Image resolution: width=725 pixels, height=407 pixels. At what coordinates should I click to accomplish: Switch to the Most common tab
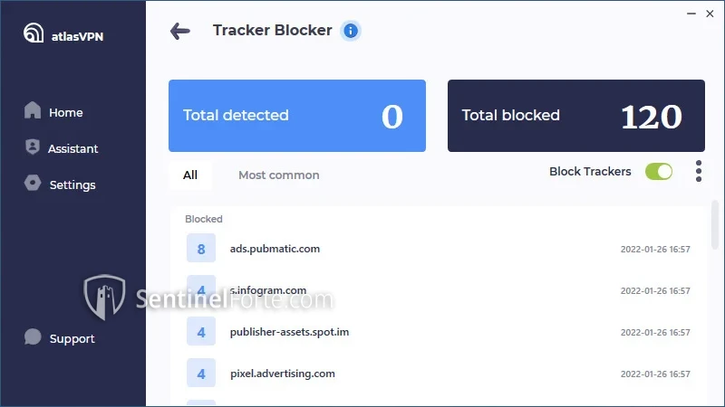278,175
